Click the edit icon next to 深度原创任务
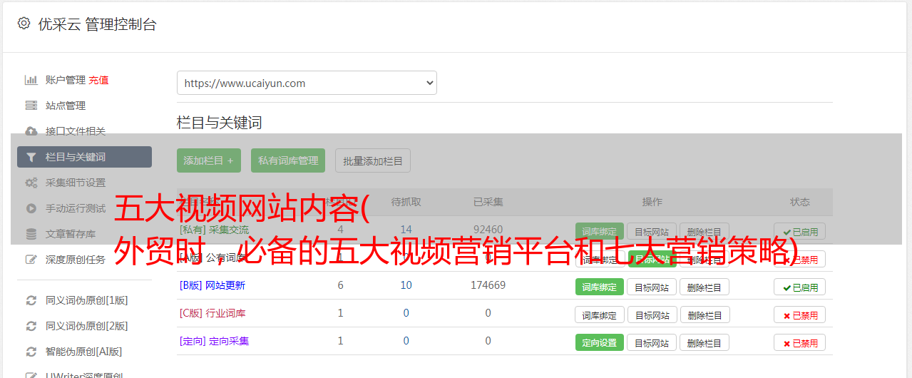912x378 pixels. 31,260
